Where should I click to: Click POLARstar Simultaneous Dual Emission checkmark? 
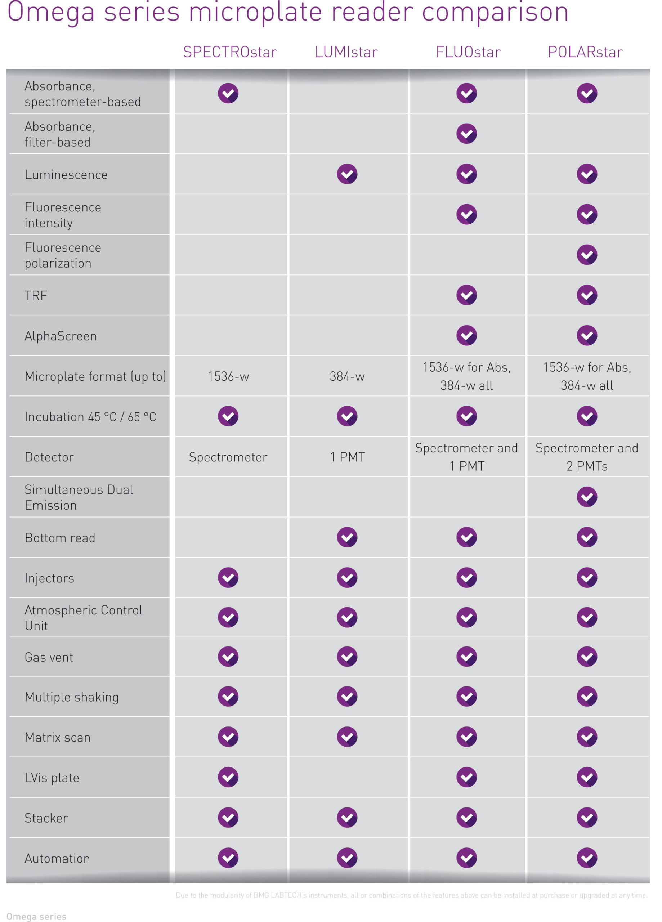tap(587, 497)
